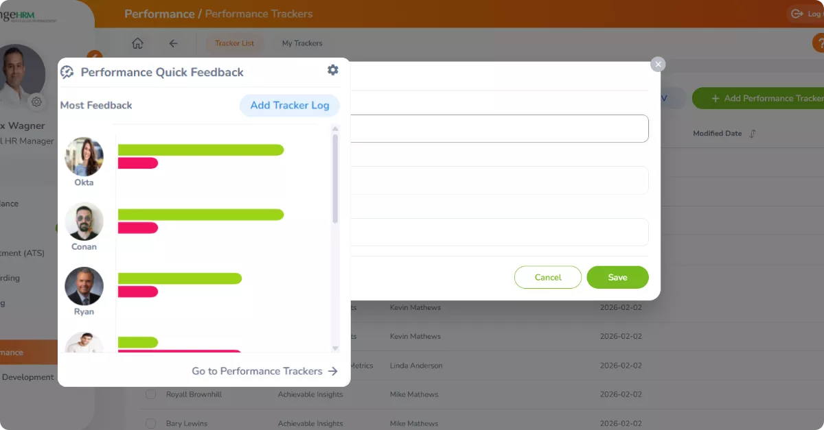Image resolution: width=824 pixels, height=430 pixels.
Task: Click the home icon in toolbar
Action: tap(137, 43)
